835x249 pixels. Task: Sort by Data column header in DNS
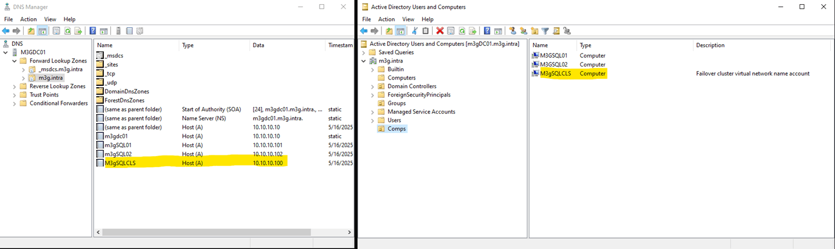coord(288,45)
